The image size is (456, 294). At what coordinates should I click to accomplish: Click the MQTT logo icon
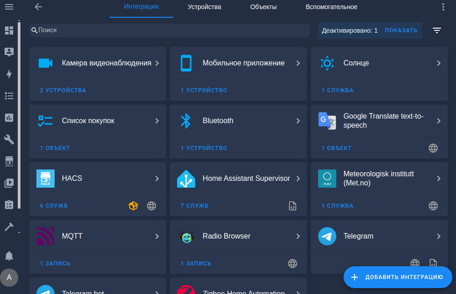46,236
